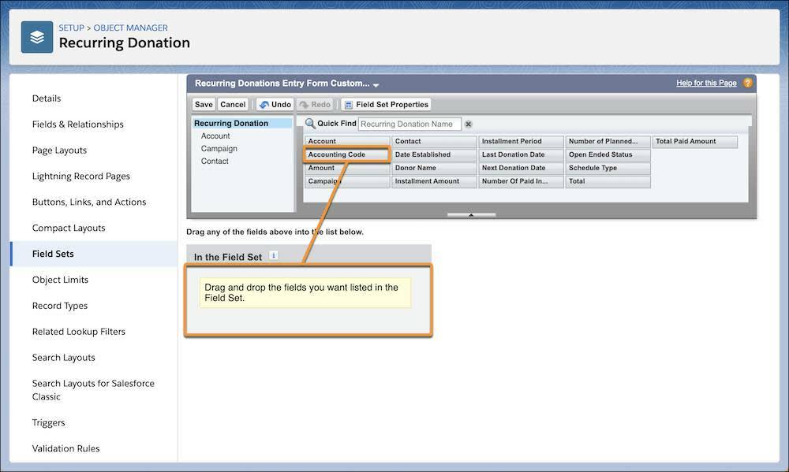Go to OBJECT MANAGER breadcrumb link
Viewport: 789px width, 472px height.
pos(130,28)
